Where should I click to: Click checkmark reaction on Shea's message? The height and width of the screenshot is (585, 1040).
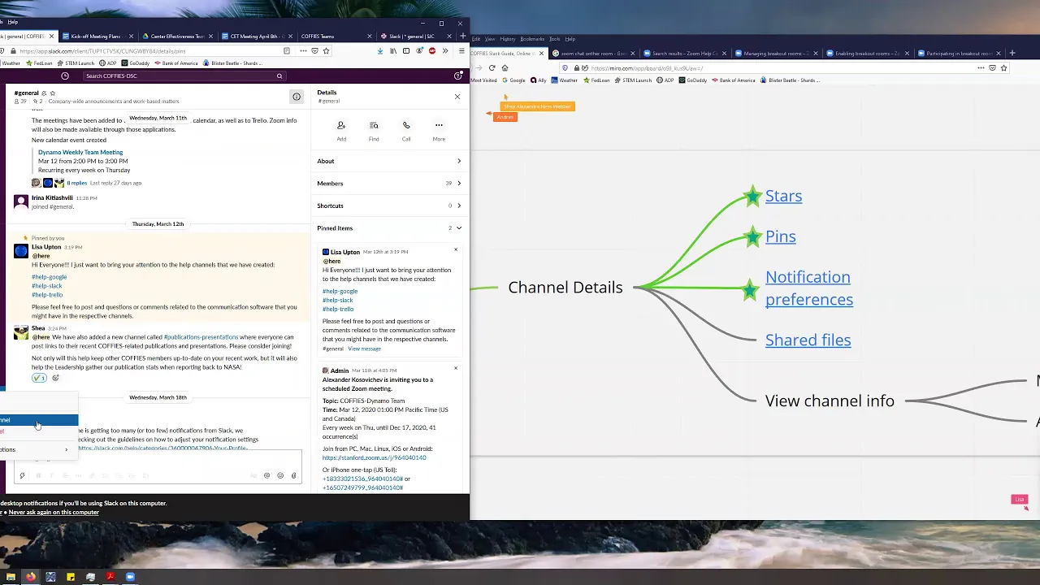(39, 378)
